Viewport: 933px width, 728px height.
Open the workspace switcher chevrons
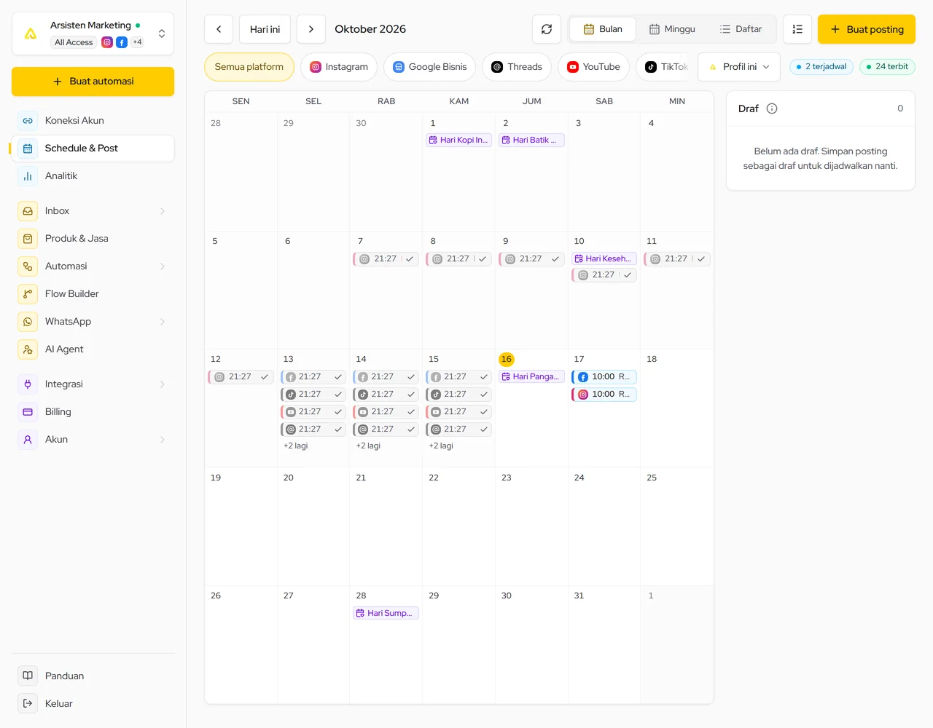pos(162,33)
